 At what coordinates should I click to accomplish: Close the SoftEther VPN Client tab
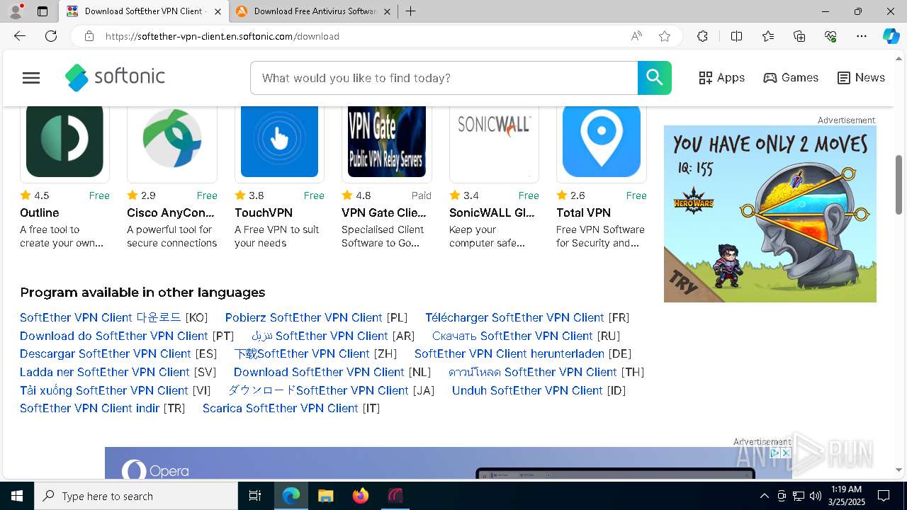[218, 11]
